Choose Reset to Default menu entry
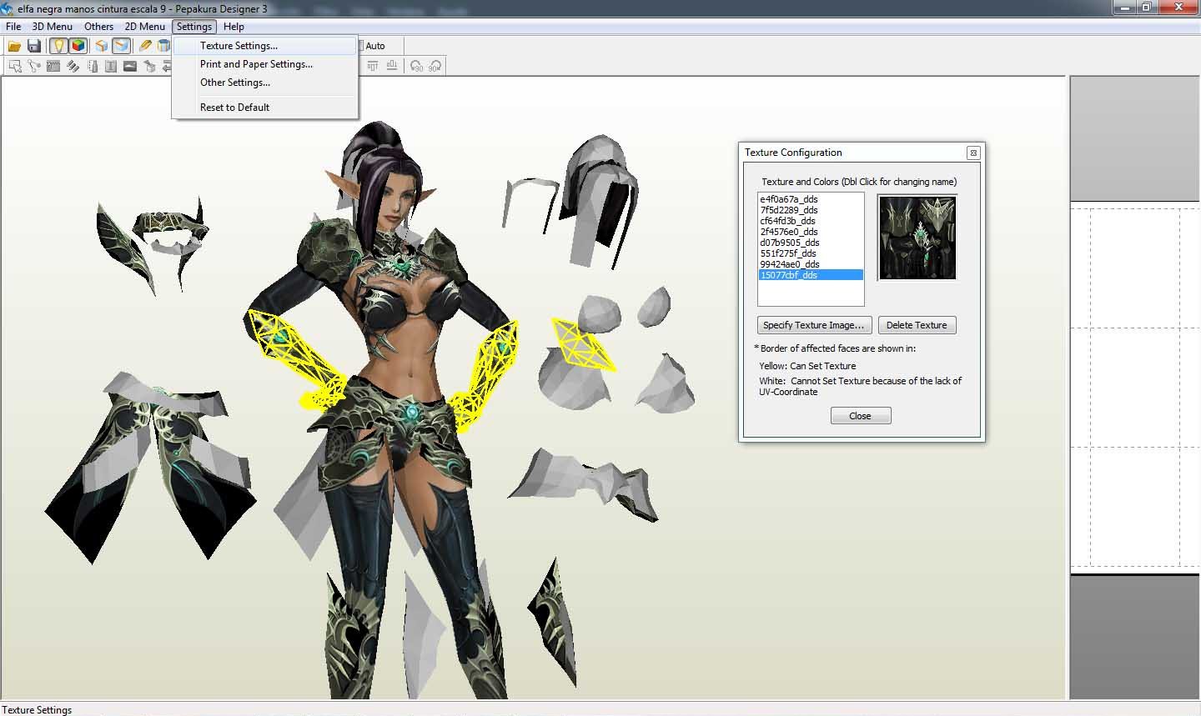 264,108
